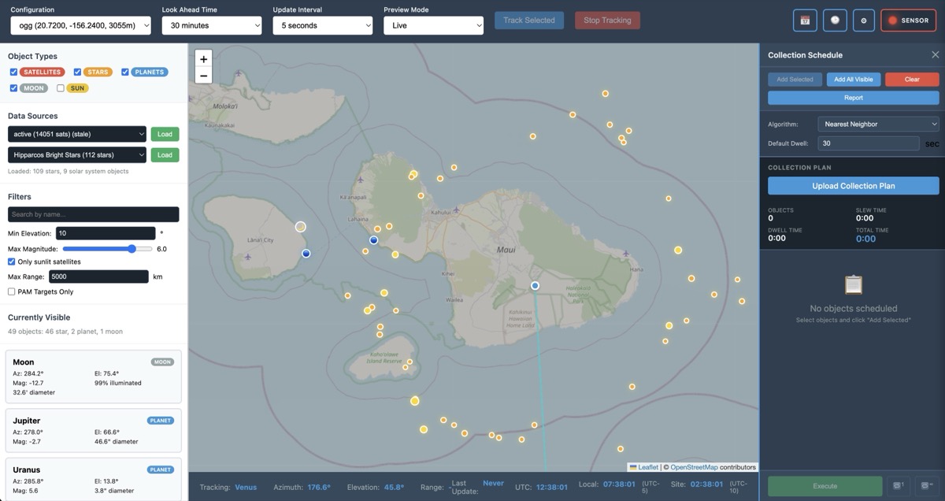The image size is (945, 501).
Task: Click the Upload Collection Plan button
Action: pos(853,186)
